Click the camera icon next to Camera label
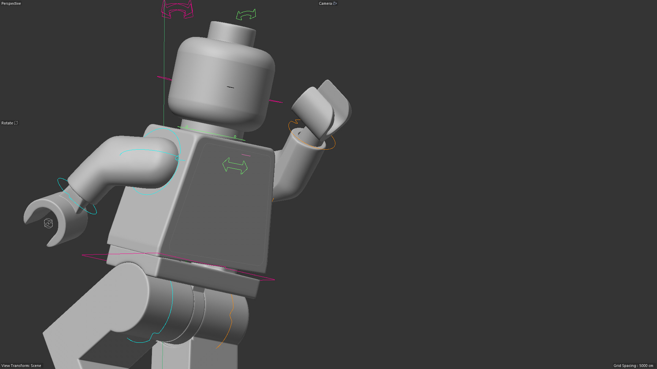 (335, 3)
